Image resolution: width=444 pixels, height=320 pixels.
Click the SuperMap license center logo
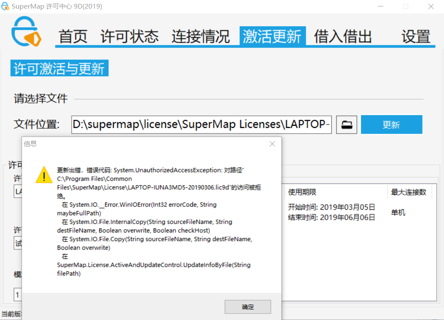pos(26,31)
